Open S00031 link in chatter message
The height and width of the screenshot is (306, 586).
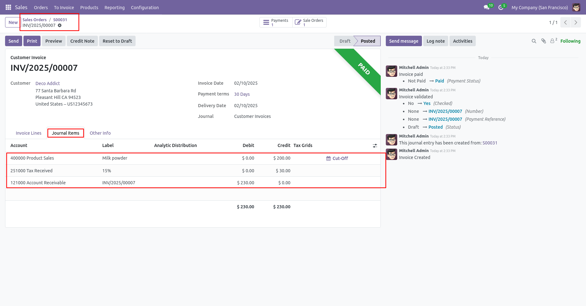tap(490, 143)
